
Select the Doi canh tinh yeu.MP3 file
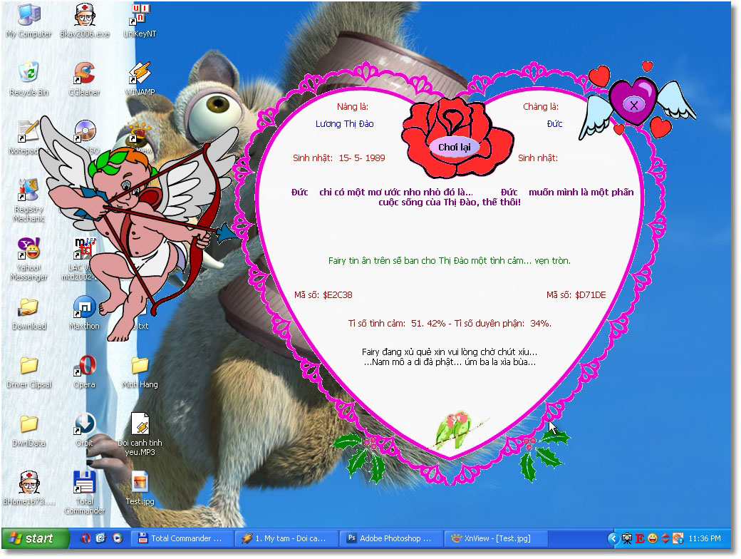(140, 435)
